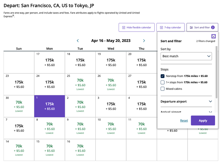This screenshot has height=164, width=222.
Task: Click calendar icon on Hide flexible calendar
Action: click(123, 27)
